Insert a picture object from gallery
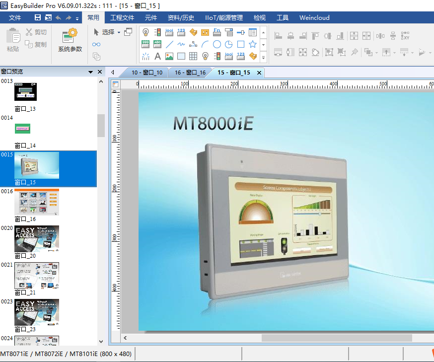This screenshot has height=362, width=434. pos(169,56)
